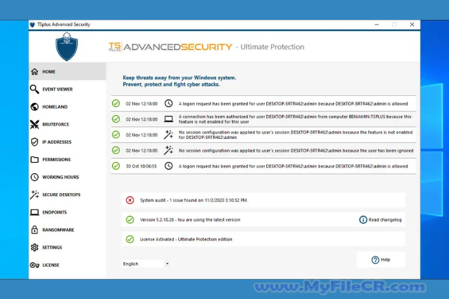Click the Help button
Image resolution: width=449 pixels, height=299 pixels.
[381, 260]
